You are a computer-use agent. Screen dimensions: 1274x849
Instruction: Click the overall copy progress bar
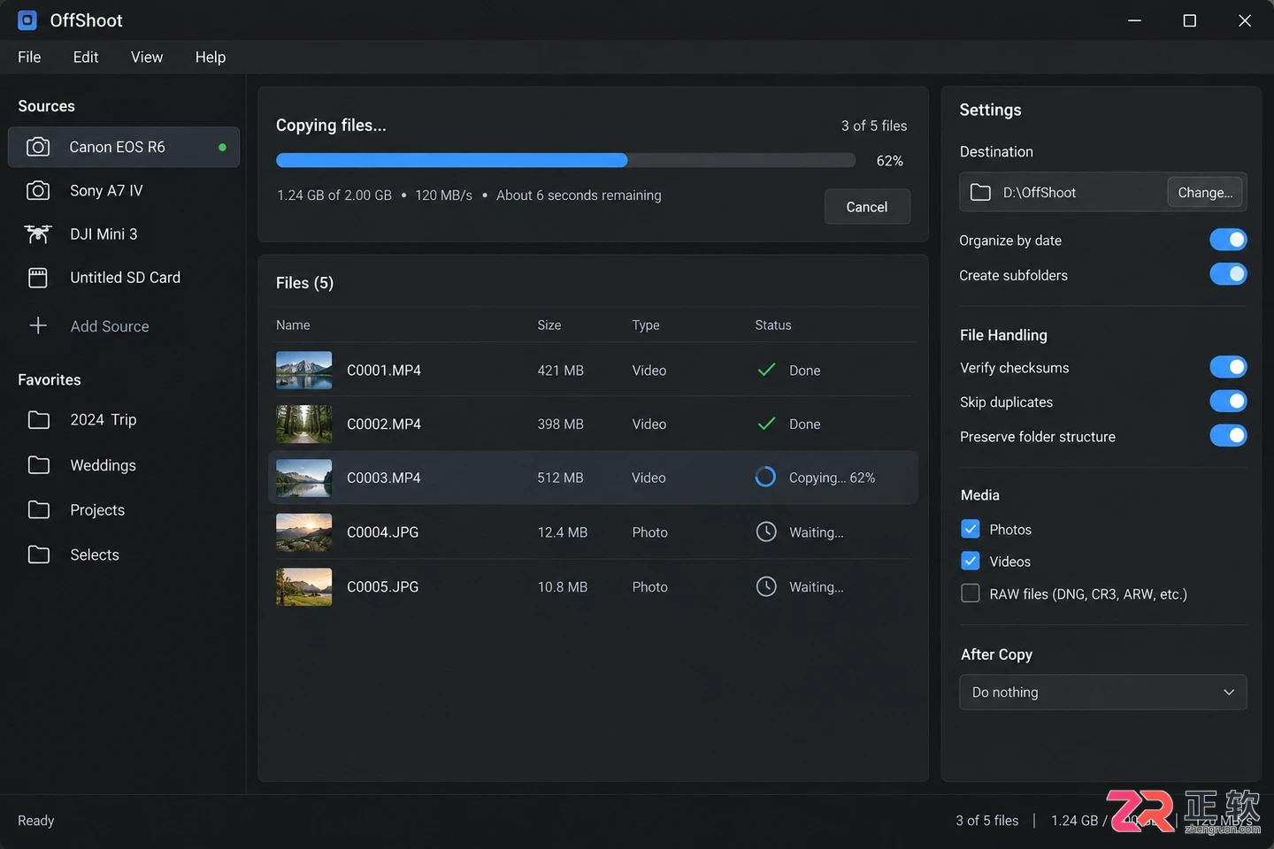click(565, 160)
